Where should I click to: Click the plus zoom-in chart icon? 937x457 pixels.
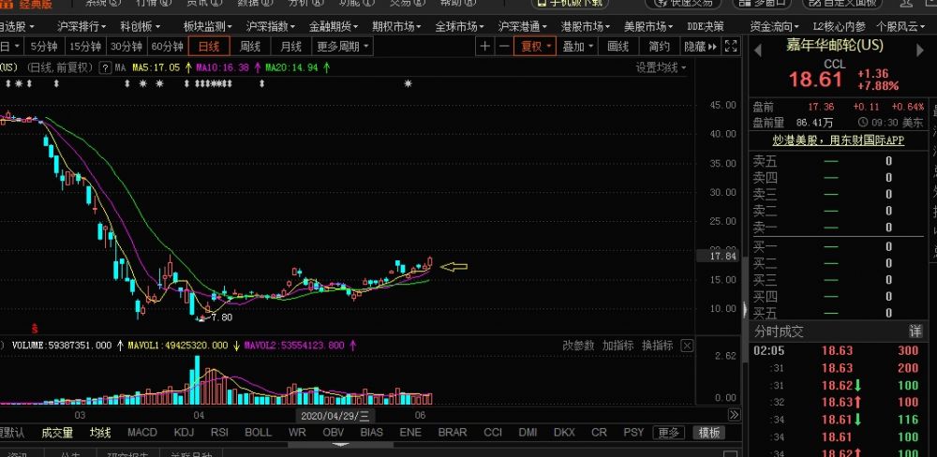pyautogui.click(x=484, y=46)
